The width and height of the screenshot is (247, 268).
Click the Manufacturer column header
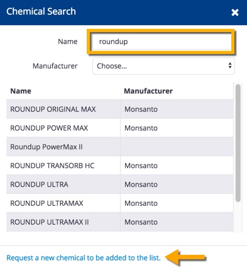[148, 91]
